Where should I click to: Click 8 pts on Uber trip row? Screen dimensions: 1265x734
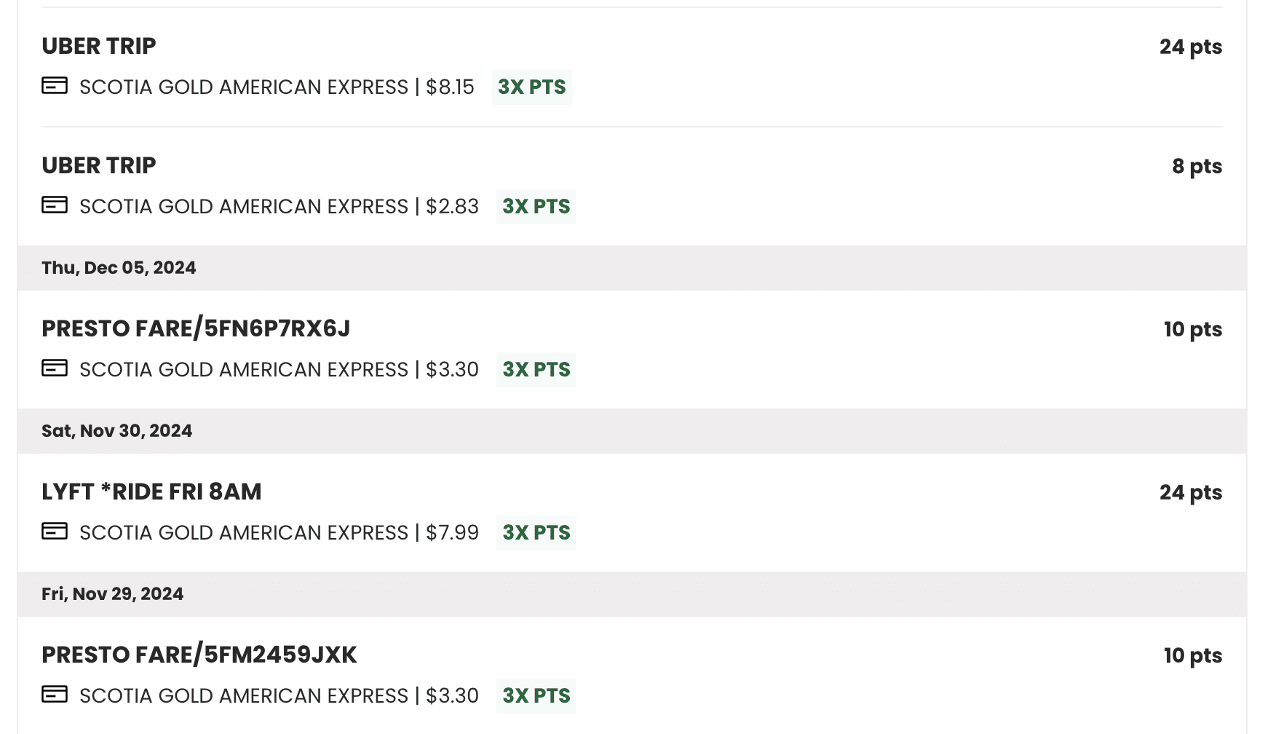tap(1197, 166)
